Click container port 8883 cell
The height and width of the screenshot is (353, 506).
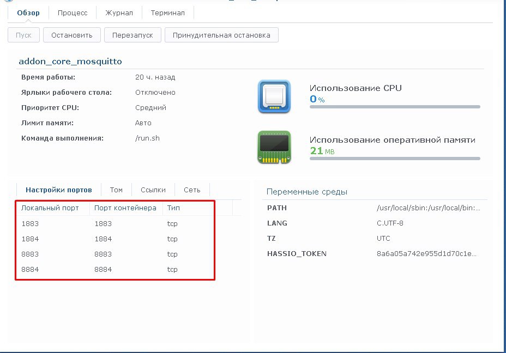click(103, 254)
